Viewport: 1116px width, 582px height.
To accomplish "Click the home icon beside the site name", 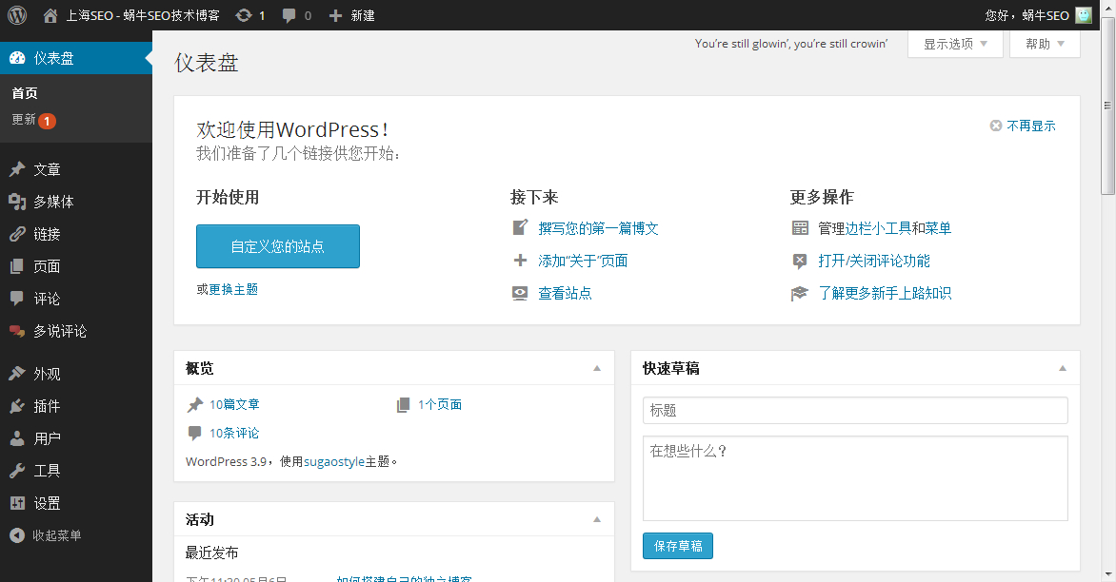I will pos(50,15).
